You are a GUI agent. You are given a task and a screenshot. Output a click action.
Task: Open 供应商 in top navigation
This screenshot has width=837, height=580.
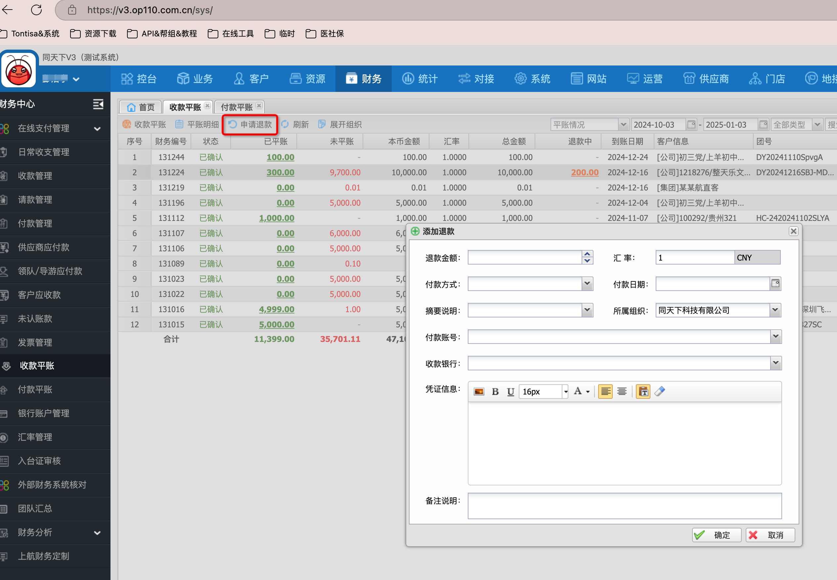click(x=706, y=78)
